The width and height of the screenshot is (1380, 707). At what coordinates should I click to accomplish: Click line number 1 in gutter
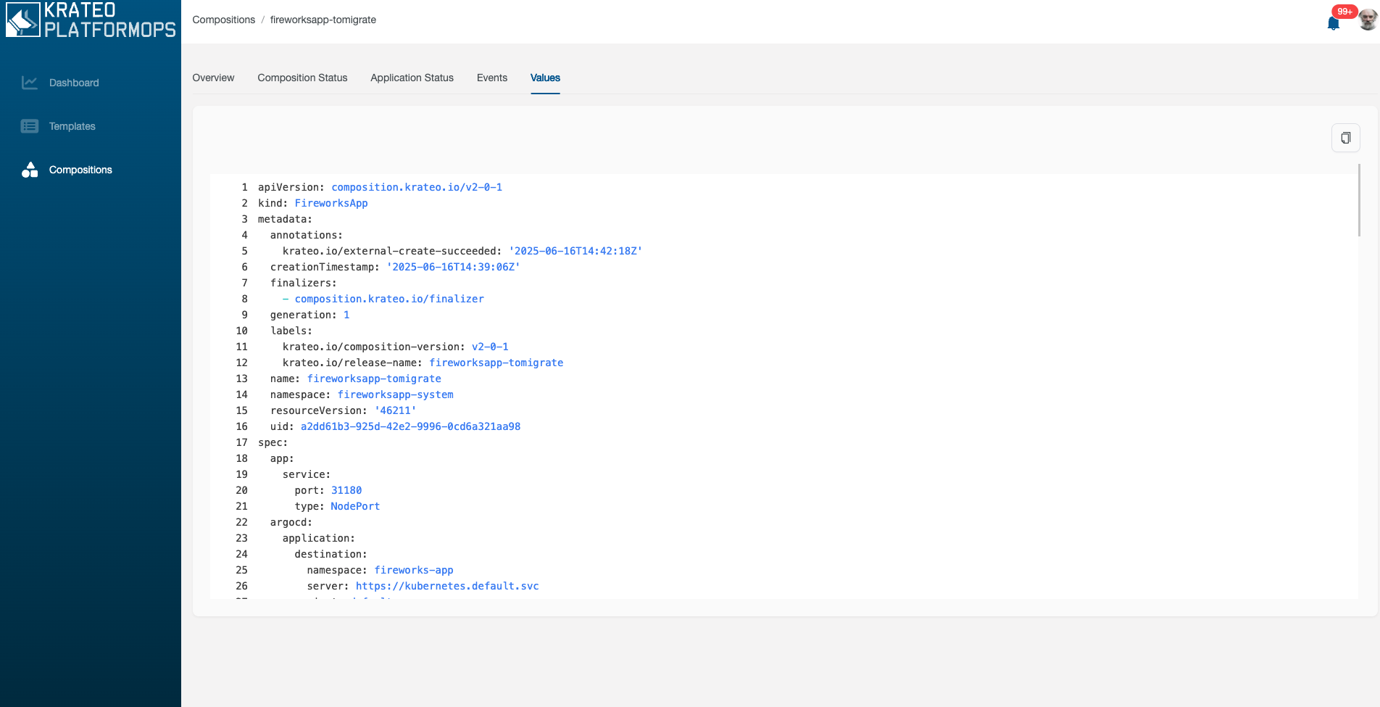pos(244,187)
